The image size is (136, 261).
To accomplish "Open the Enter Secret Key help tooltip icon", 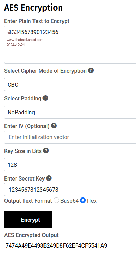I will 49,178.
